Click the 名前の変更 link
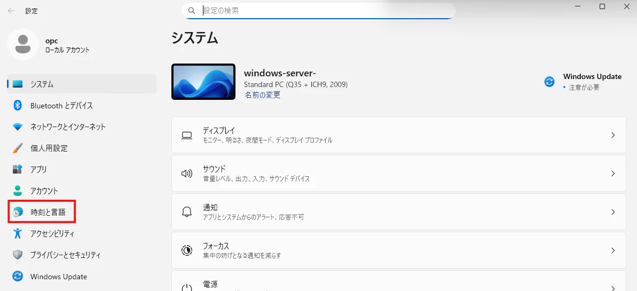Image resolution: width=637 pixels, height=291 pixels. click(x=262, y=95)
